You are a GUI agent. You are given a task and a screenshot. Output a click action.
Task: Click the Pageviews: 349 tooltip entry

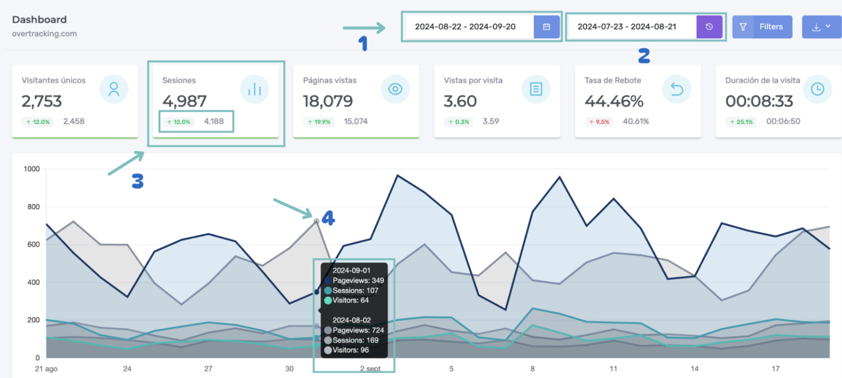click(x=354, y=281)
